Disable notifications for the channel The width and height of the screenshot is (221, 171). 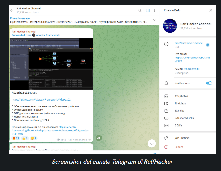tap(209, 83)
